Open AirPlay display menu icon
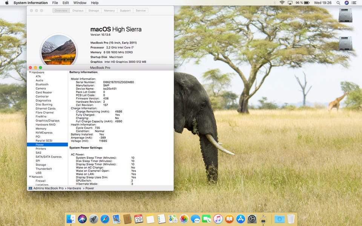 [290, 3]
